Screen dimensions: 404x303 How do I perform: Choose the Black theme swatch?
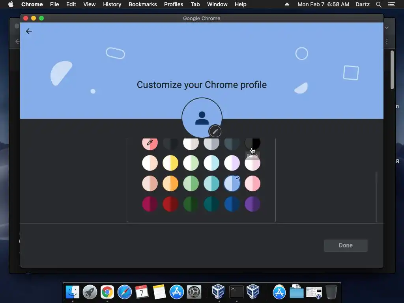click(x=252, y=143)
